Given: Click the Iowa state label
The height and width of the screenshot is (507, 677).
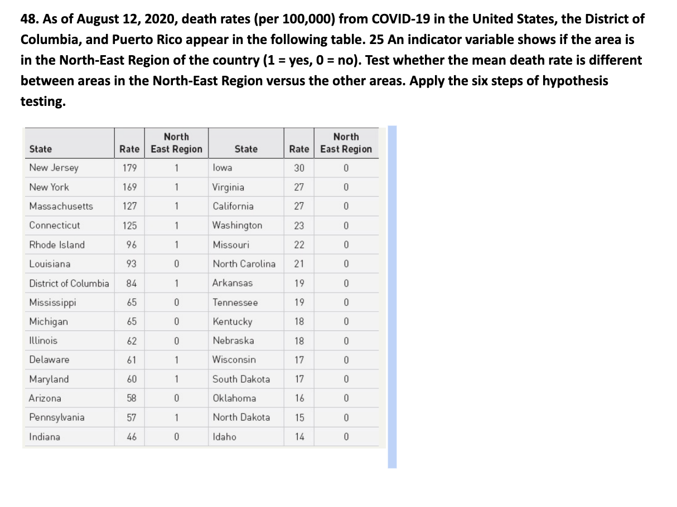Looking at the screenshot, I should click(x=221, y=168).
